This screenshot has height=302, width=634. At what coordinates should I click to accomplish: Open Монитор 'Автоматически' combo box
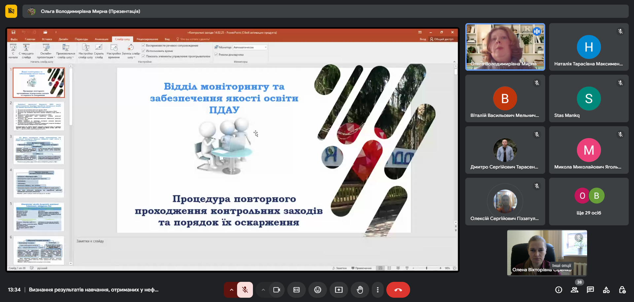[x=250, y=47]
